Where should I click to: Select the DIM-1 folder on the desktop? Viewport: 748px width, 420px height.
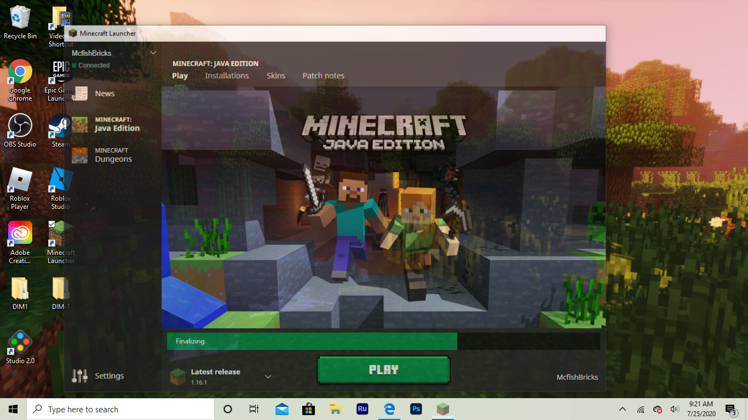60,294
